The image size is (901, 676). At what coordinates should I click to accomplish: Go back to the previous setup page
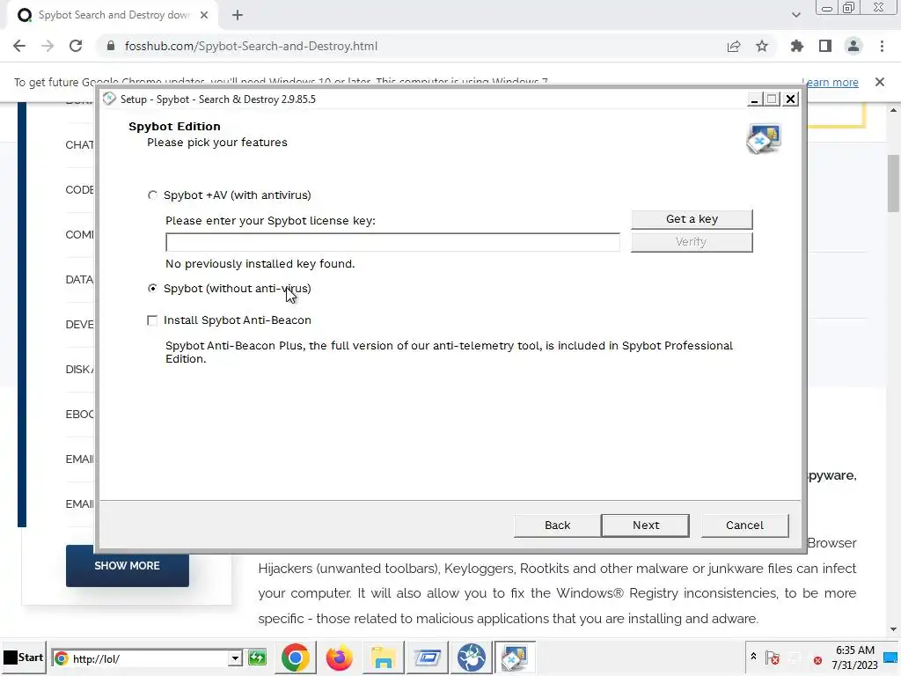(x=557, y=525)
